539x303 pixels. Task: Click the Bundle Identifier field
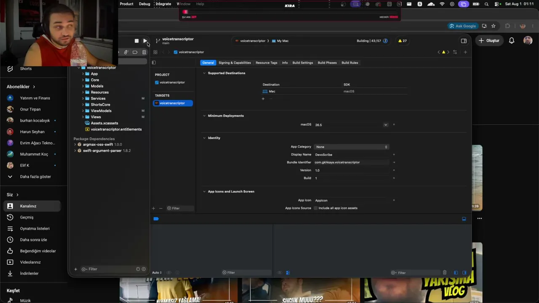click(x=352, y=162)
